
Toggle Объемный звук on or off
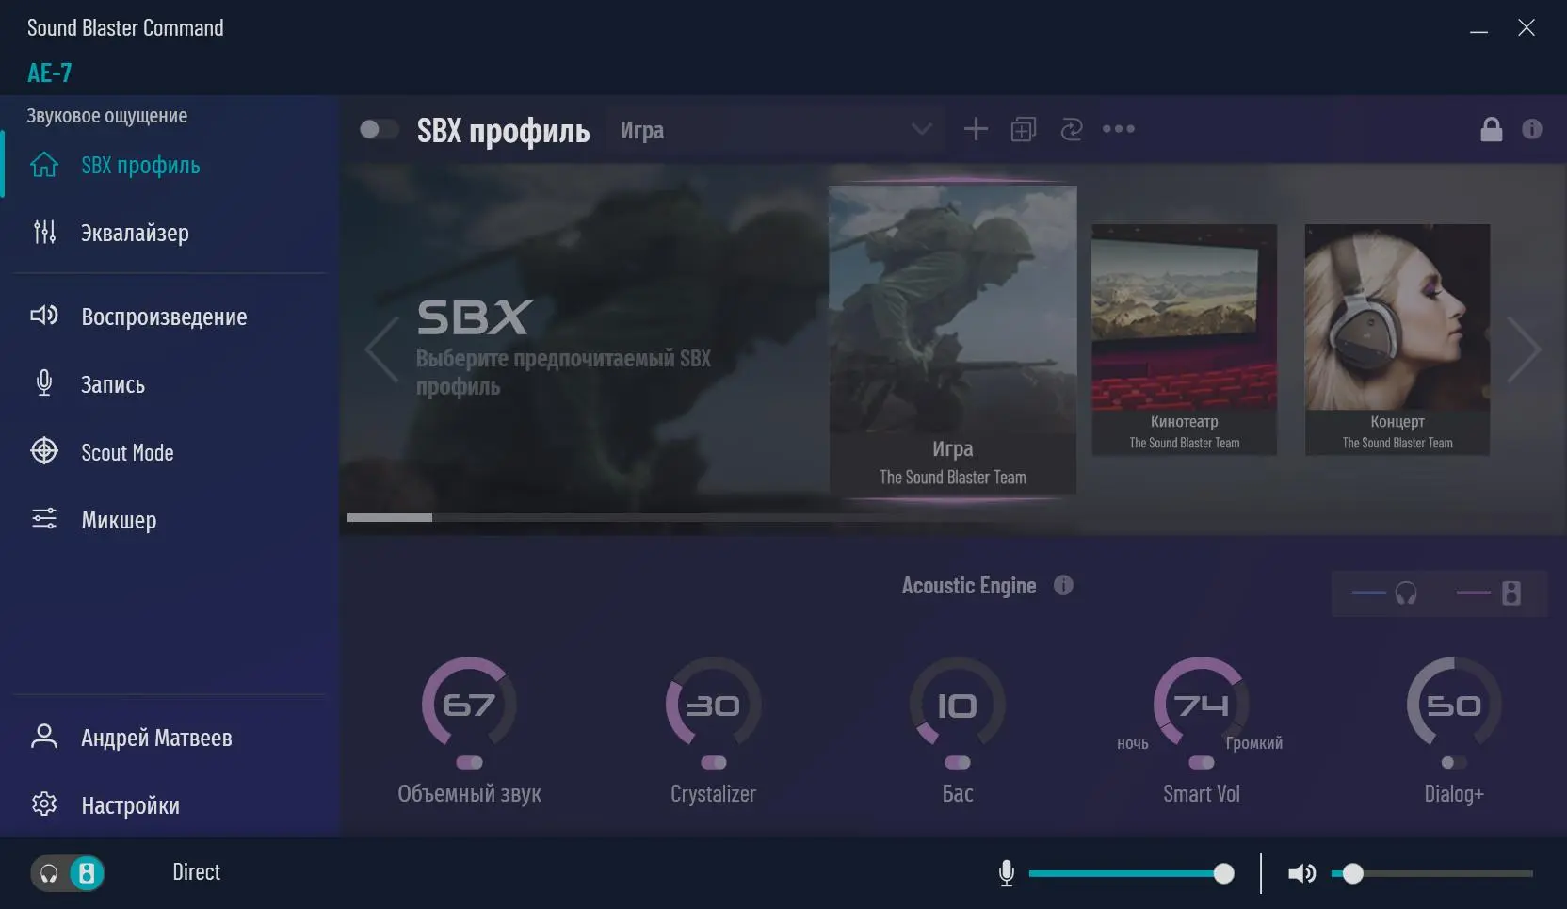469,762
